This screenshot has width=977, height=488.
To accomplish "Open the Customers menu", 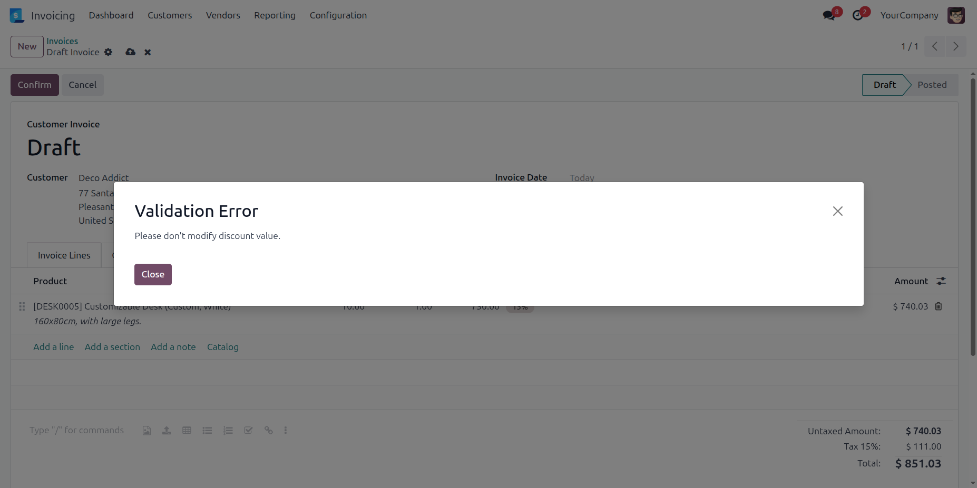I will point(170,15).
